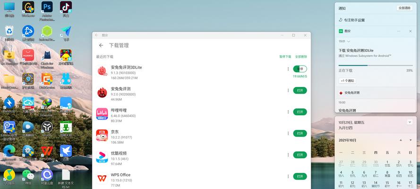Open the Battle.net desktop shortcut
420x189 pixels.
pos(28,31)
